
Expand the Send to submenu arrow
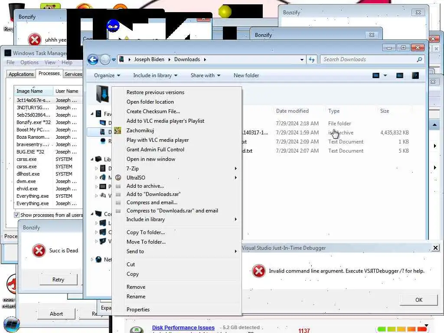(235, 251)
